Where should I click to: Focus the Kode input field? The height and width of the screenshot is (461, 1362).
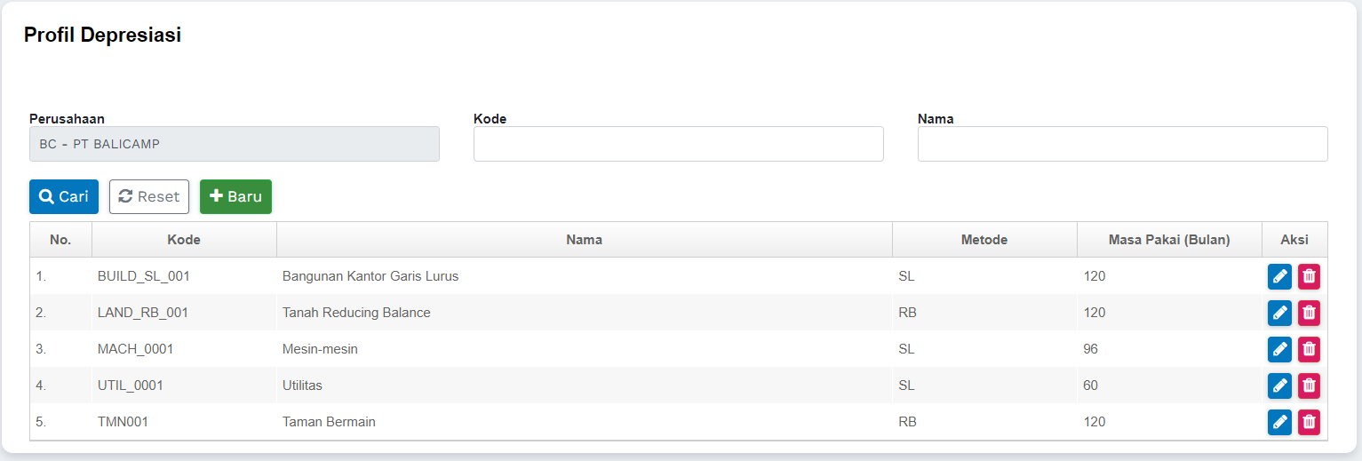(x=678, y=144)
